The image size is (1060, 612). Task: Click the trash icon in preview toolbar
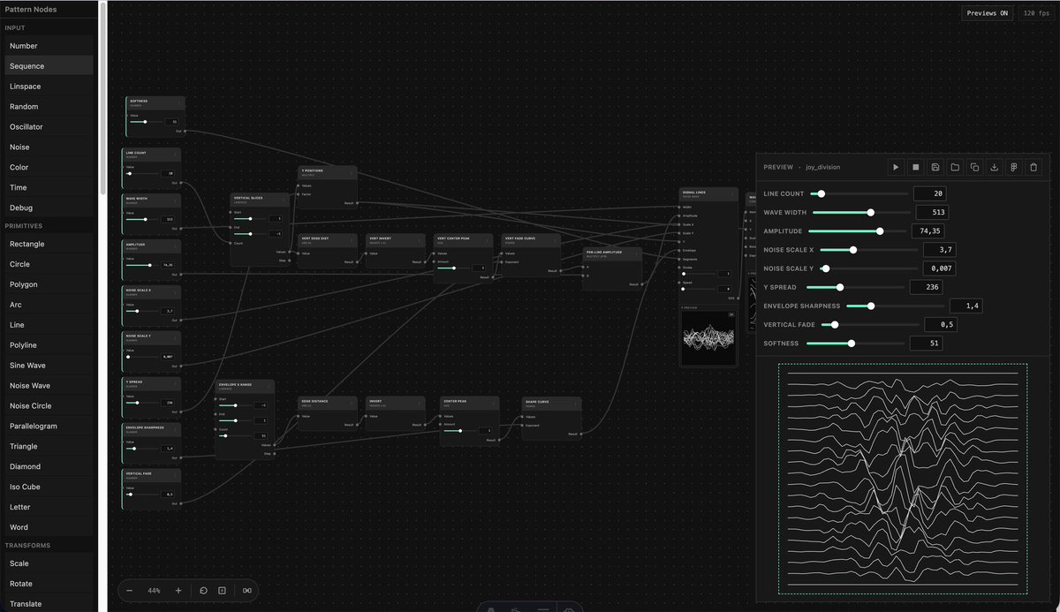(x=1033, y=167)
